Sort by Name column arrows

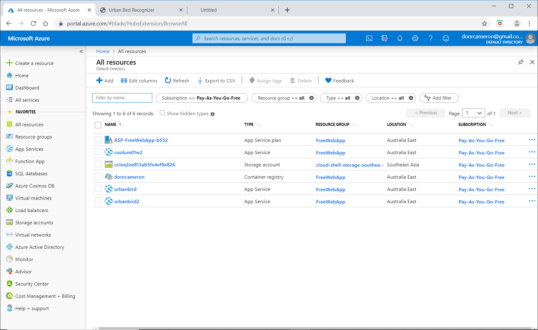click(x=121, y=125)
